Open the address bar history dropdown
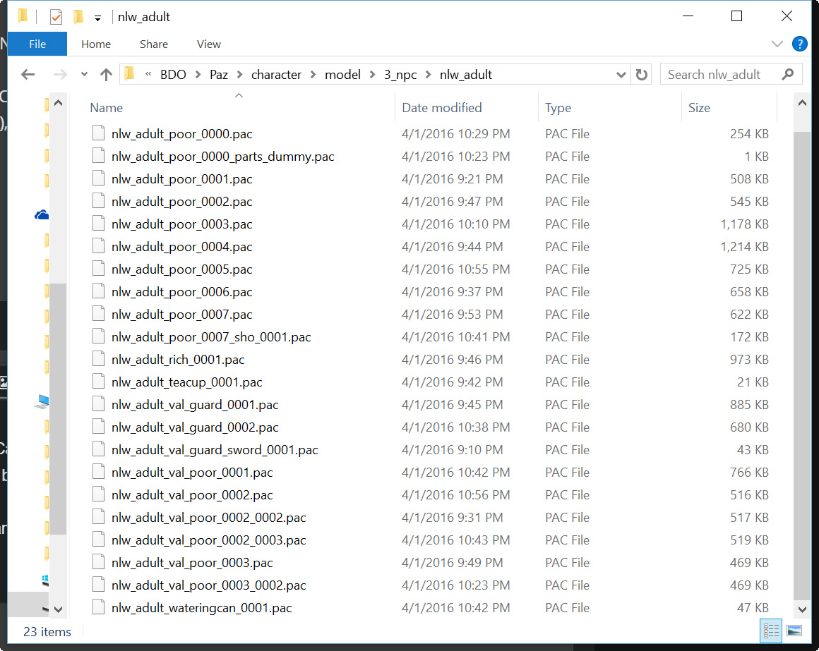Image resolution: width=819 pixels, height=651 pixels. pyautogui.click(x=621, y=75)
